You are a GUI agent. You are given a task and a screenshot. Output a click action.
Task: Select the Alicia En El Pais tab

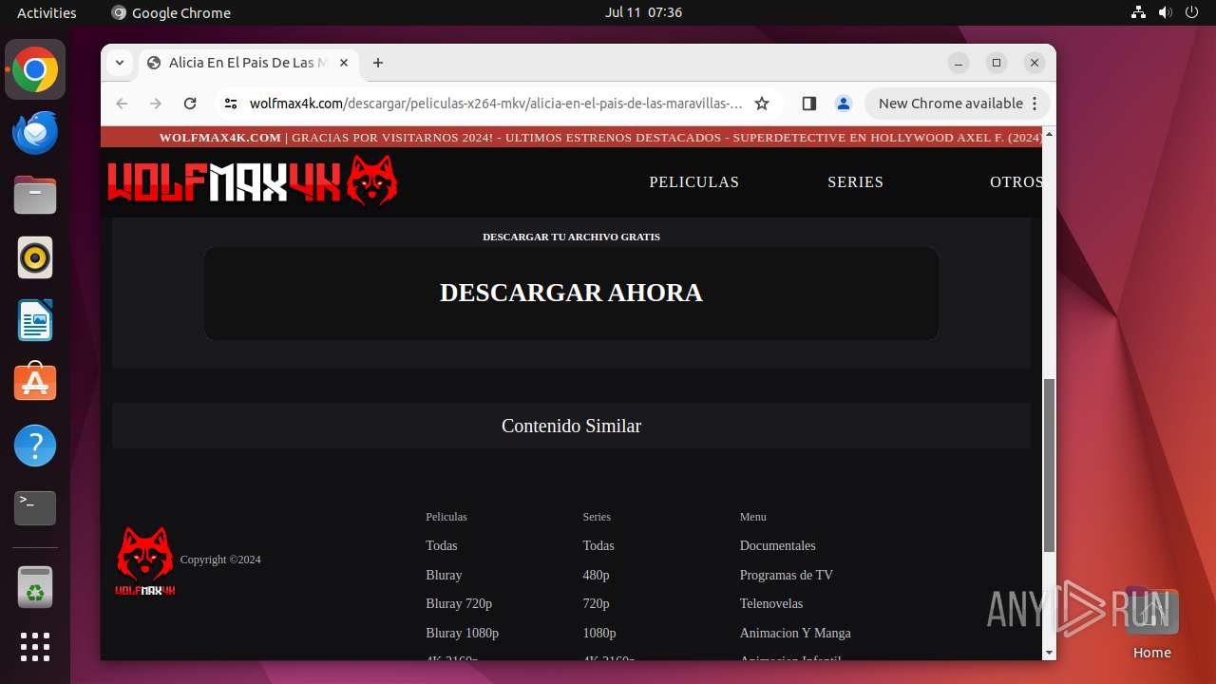[x=249, y=63]
